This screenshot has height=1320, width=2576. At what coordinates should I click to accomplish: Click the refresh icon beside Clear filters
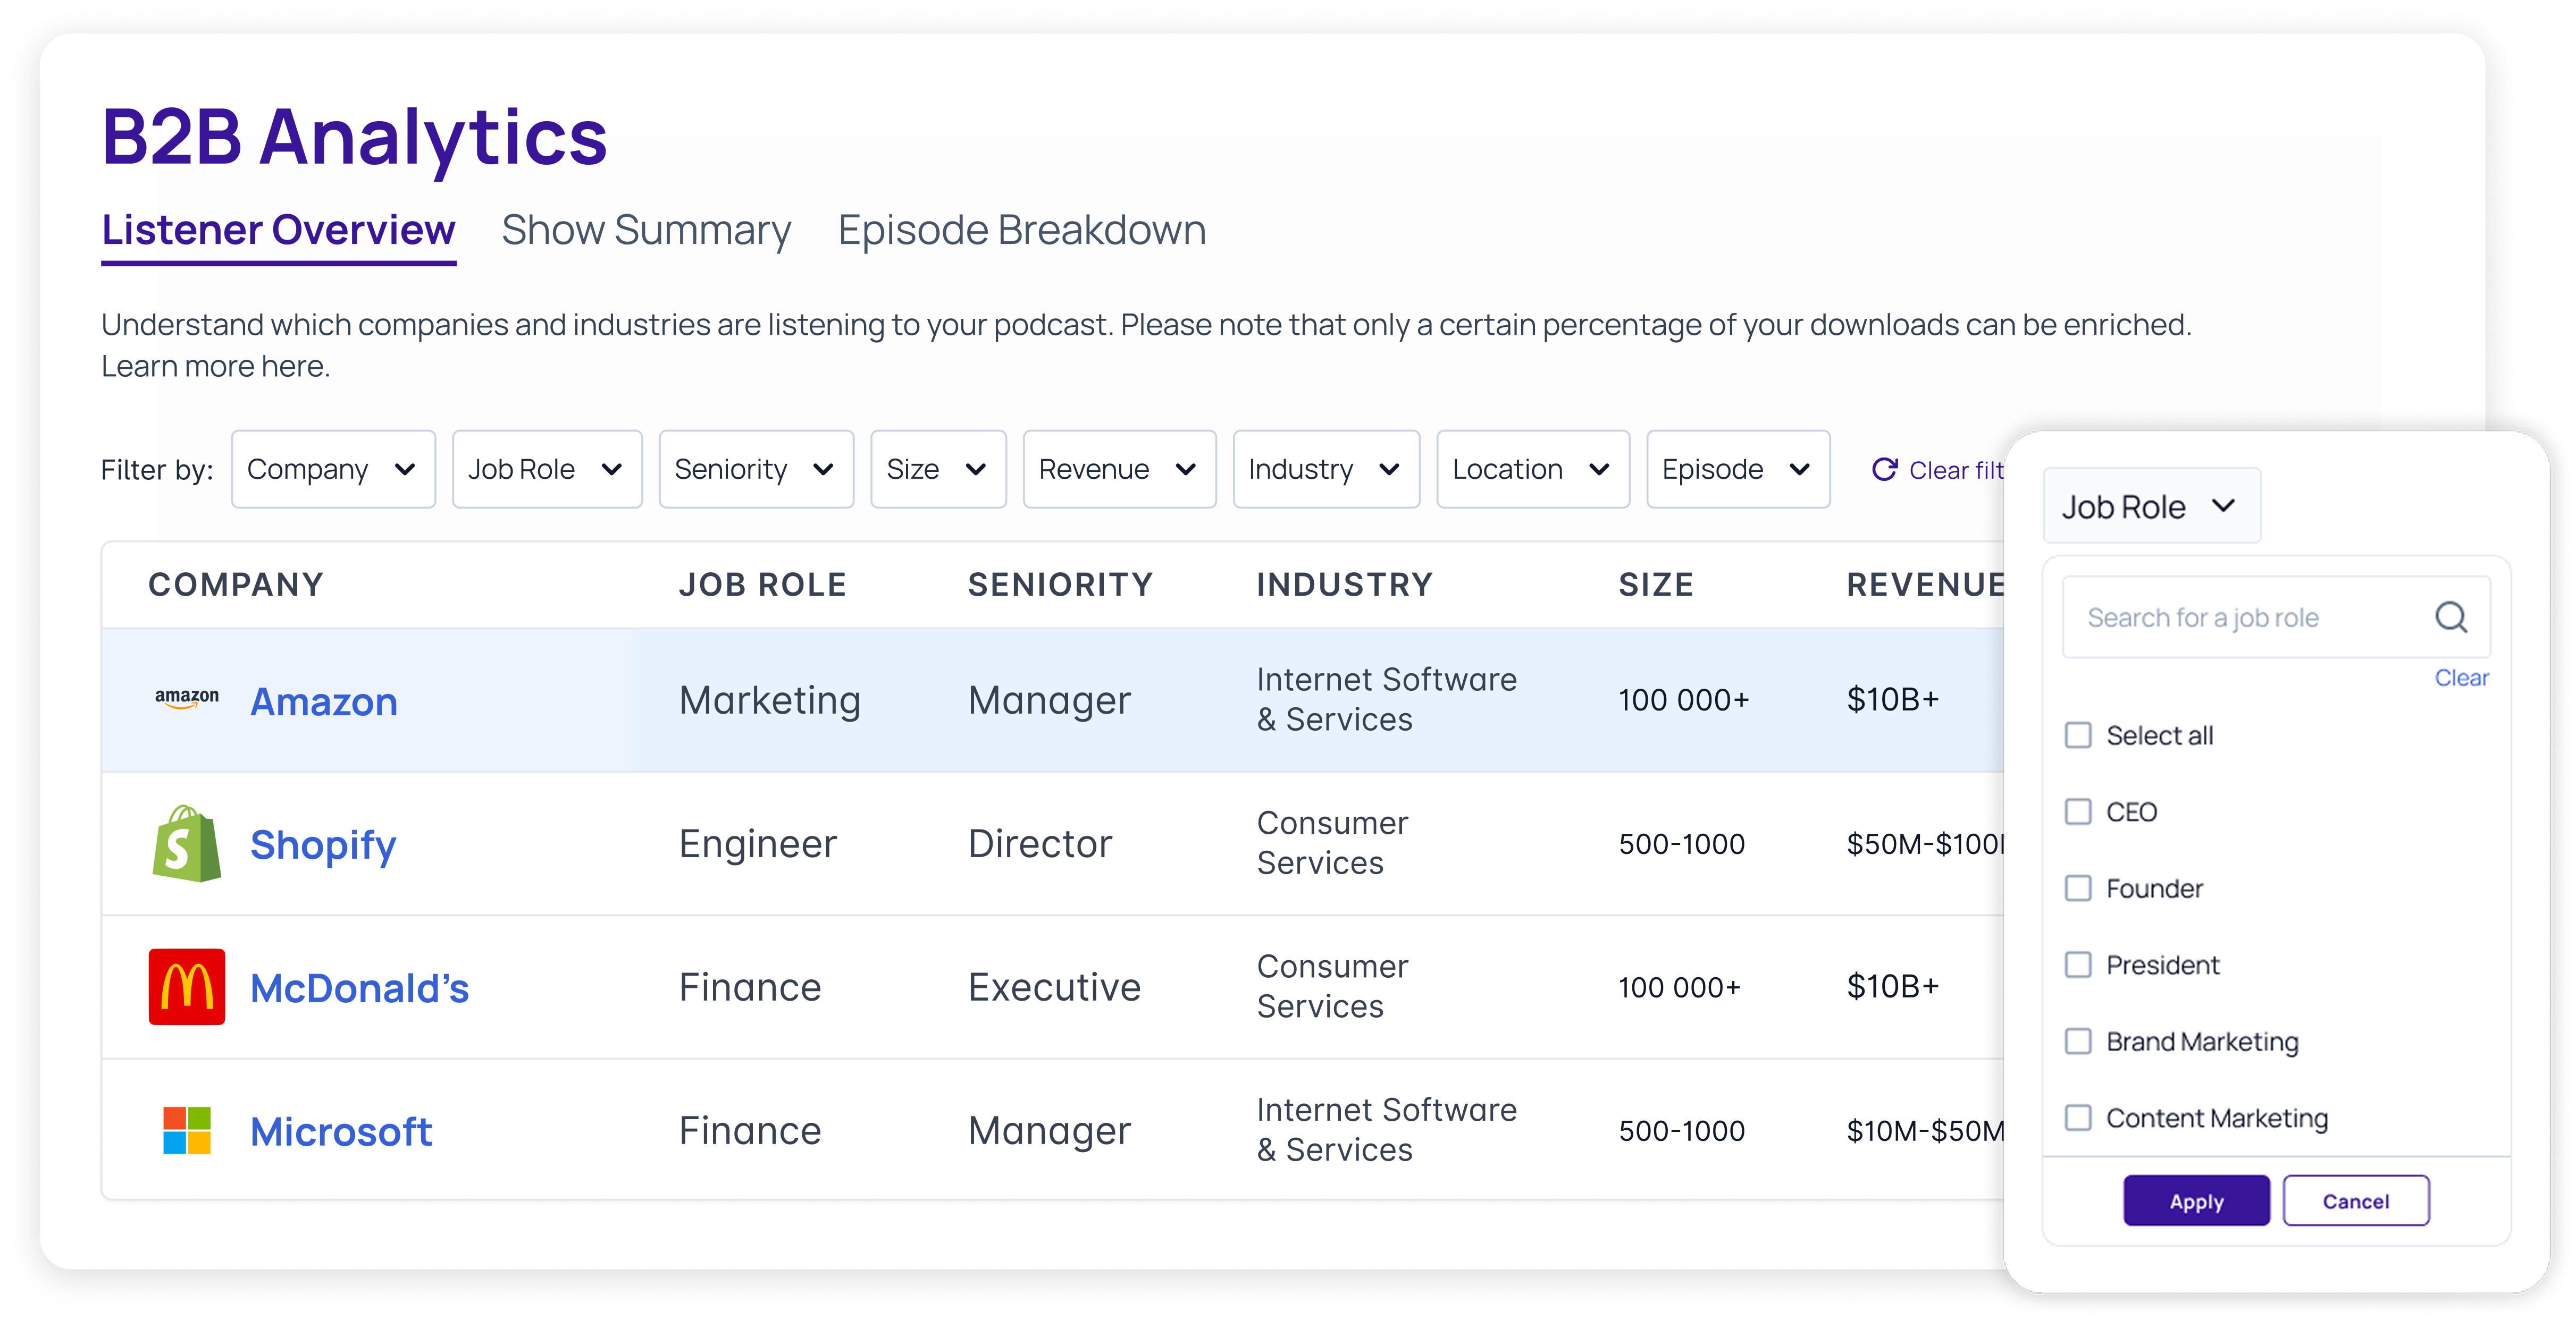tap(1884, 470)
